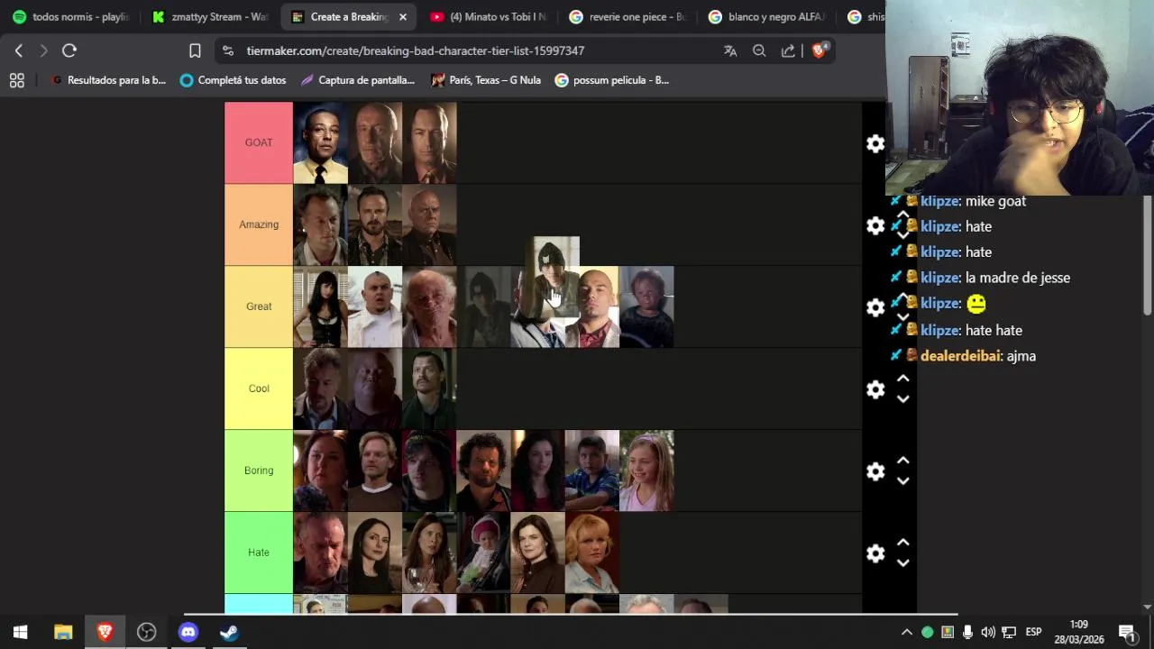Switch to the 'Minato vs Tobi' YouTube tab
This screenshot has width=1154, height=649.
point(488,17)
